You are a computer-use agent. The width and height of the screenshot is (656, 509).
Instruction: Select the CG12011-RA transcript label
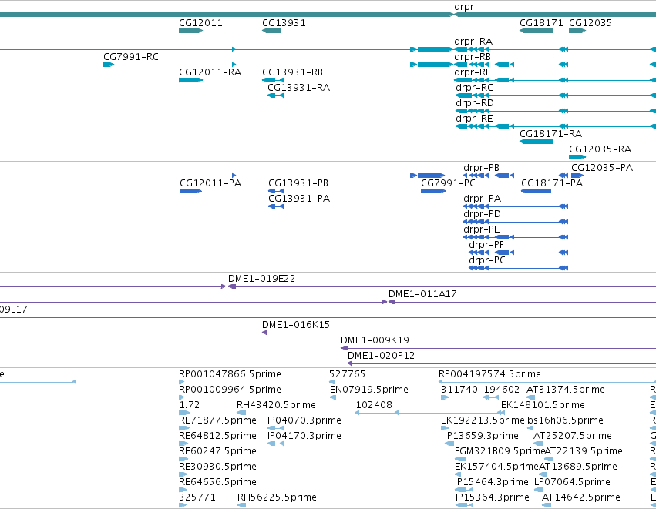[x=210, y=72]
